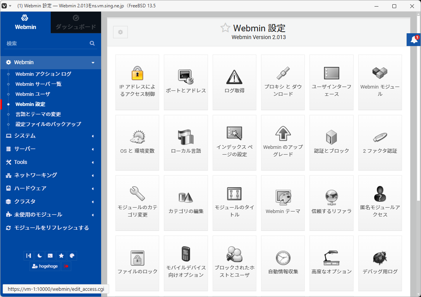
Task: Open プロキシ と ダウンロード tile
Action: (x=283, y=82)
